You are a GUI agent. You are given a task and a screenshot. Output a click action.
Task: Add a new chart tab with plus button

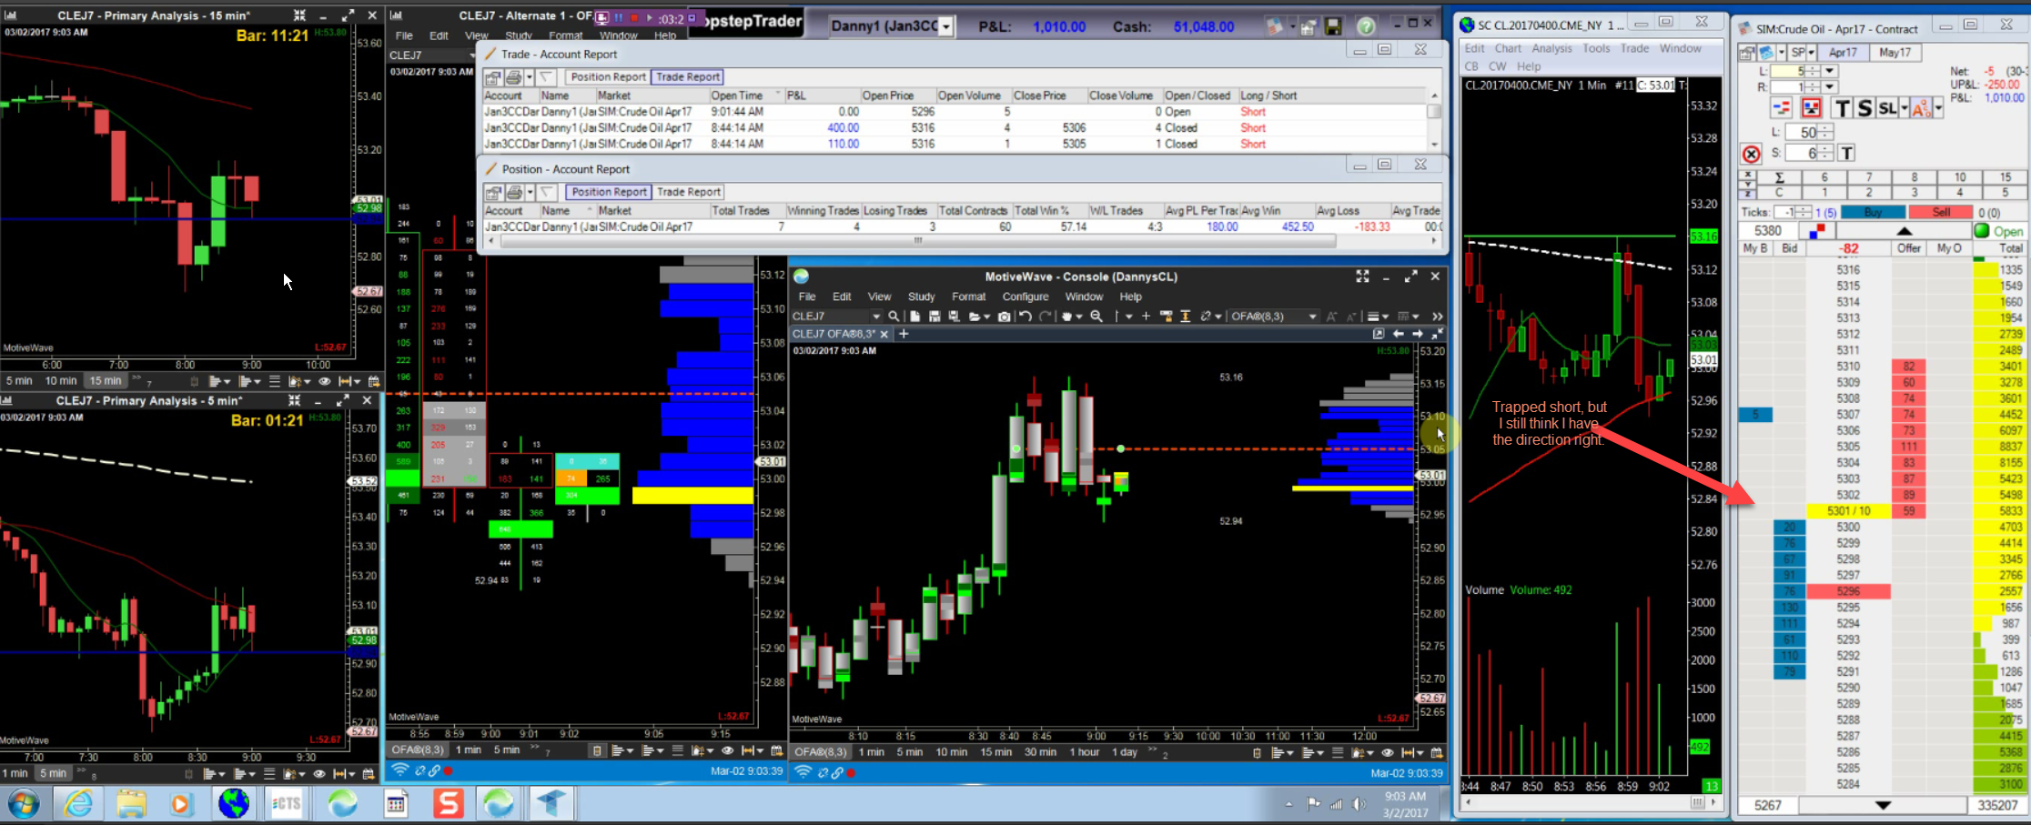click(x=904, y=334)
